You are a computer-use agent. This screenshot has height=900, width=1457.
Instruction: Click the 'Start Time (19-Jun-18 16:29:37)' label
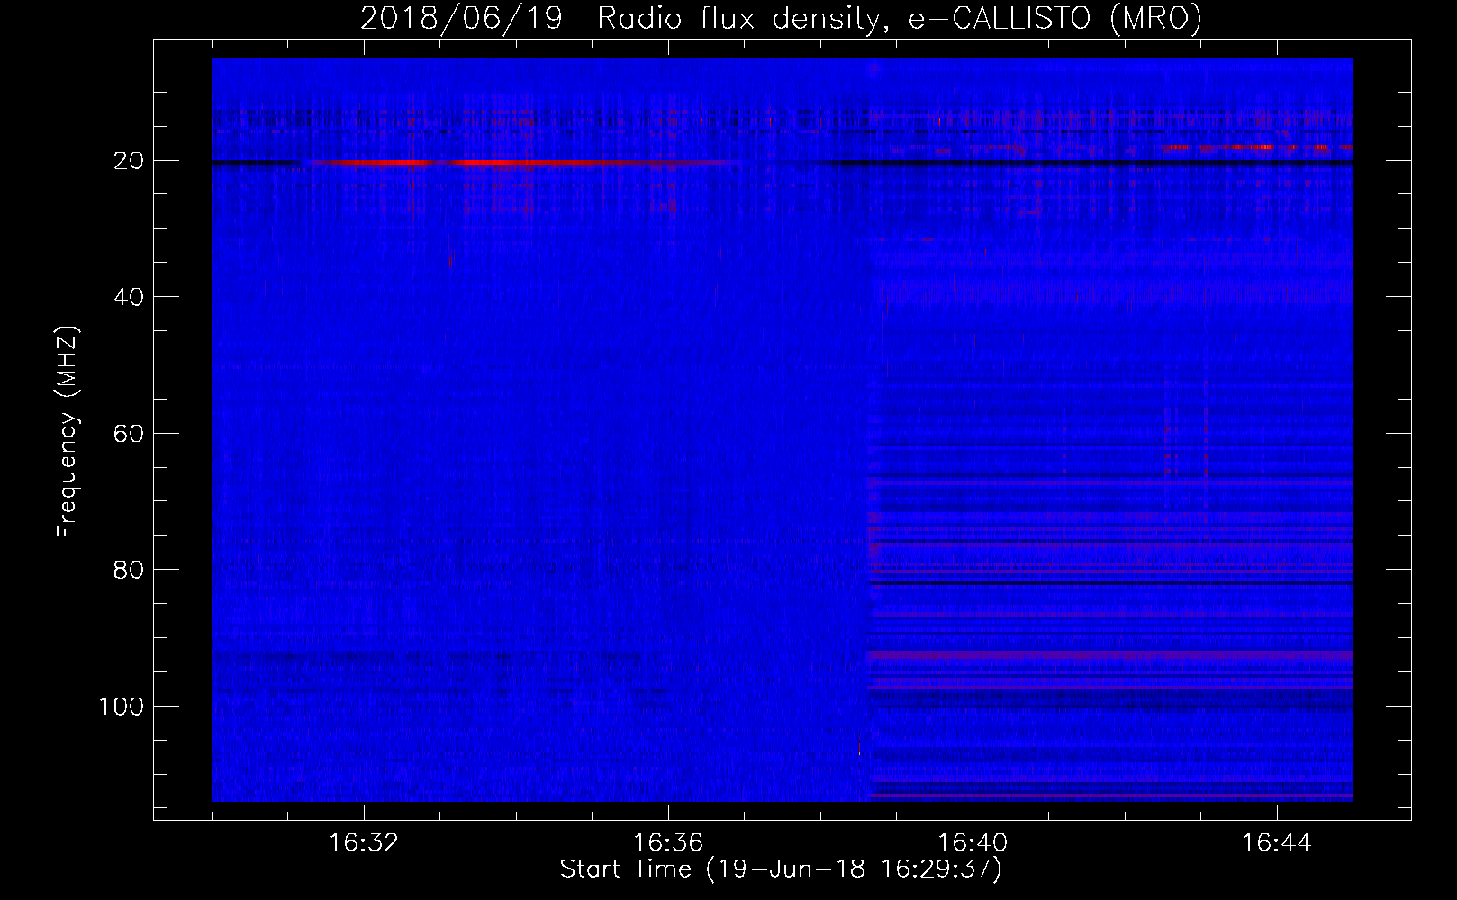(781, 869)
